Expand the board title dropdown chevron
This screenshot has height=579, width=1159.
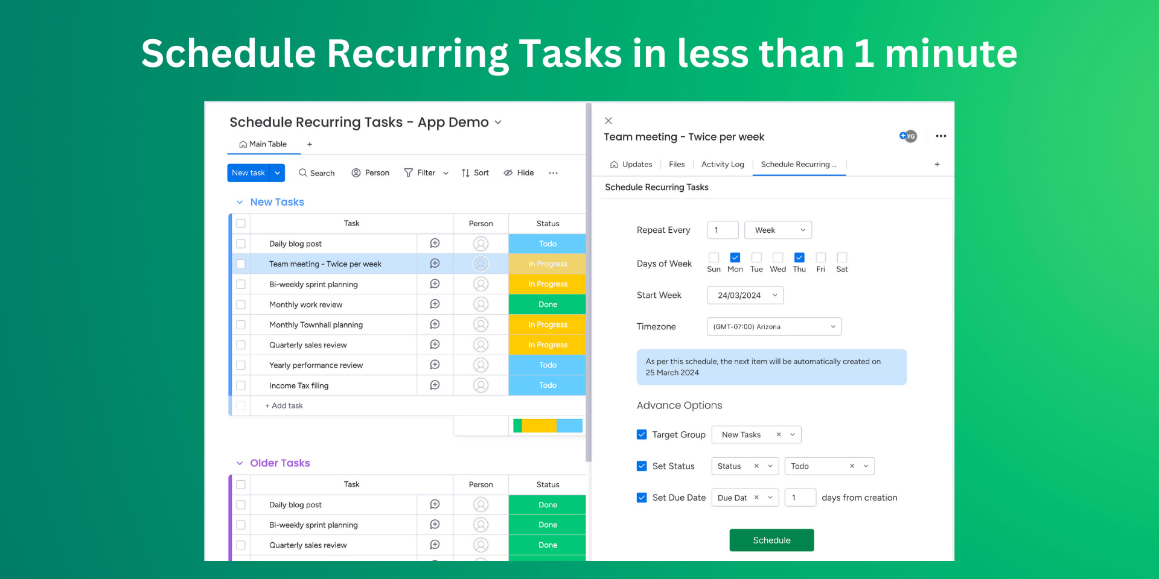[x=498, y=122]
